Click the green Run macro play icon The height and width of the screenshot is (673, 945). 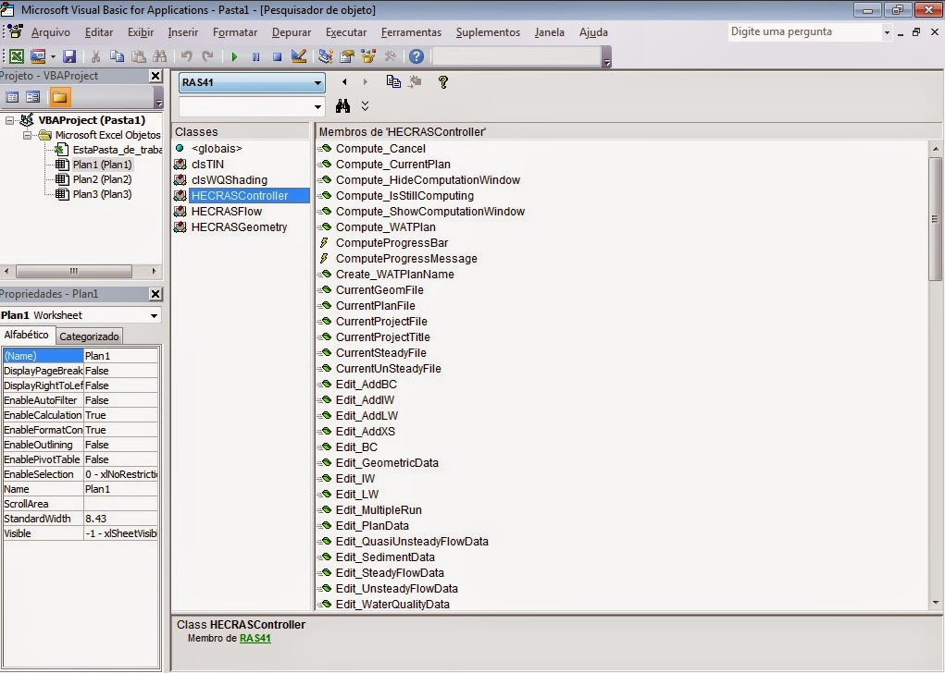click(x=234, y=56)
